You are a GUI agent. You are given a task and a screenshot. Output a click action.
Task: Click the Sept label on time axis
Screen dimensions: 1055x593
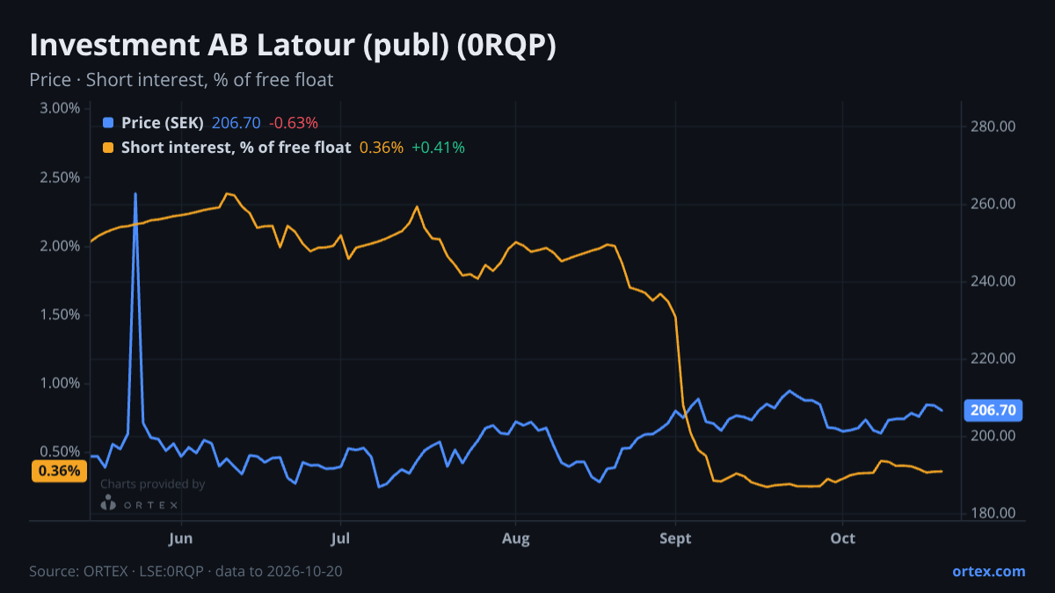(x=675, y=539)
